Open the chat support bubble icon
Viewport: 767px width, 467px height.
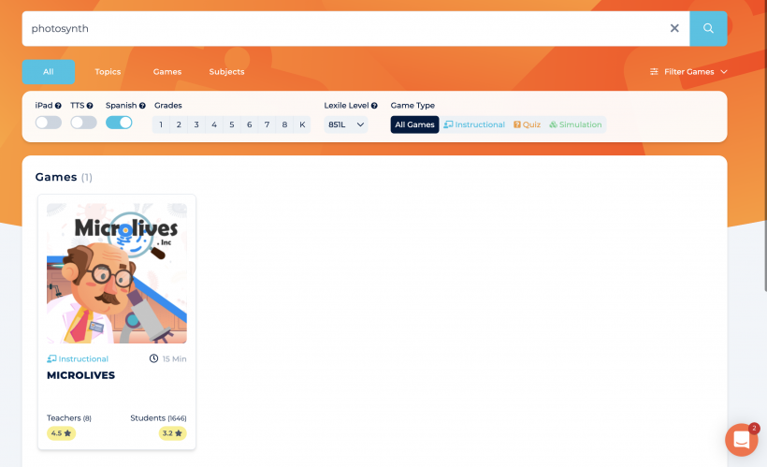(741, 439)
